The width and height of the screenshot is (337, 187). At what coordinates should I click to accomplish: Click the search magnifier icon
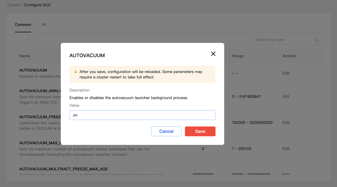(317, 40)
